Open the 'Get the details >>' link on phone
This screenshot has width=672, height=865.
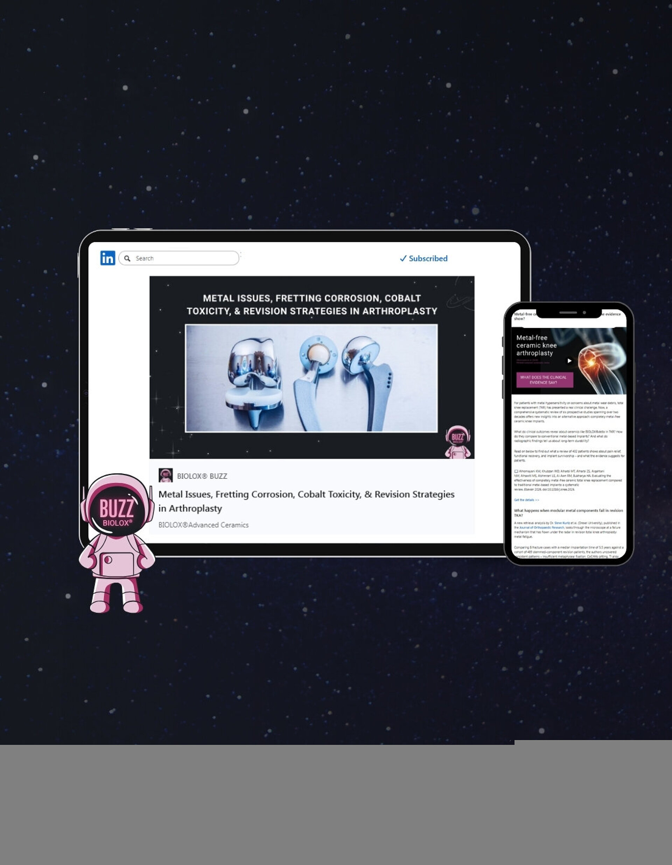click(527, 500)
